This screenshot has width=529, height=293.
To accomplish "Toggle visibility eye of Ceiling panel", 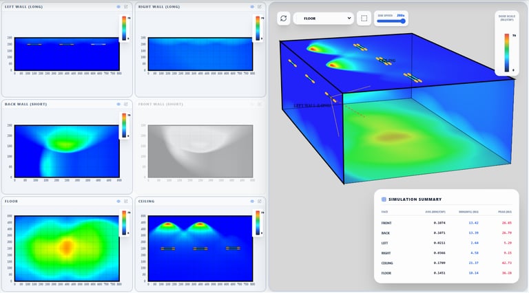I will click(x=252, y=201).
